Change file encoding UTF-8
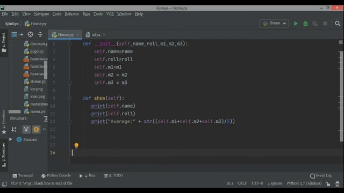The height and width of the screenshot is (193, 344). pos(257,183)
